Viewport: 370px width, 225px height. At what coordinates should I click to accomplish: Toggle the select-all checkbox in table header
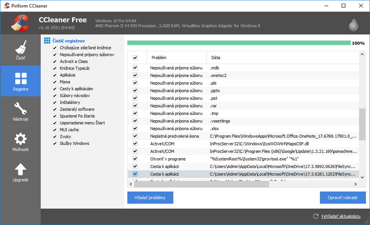(135, 57)
